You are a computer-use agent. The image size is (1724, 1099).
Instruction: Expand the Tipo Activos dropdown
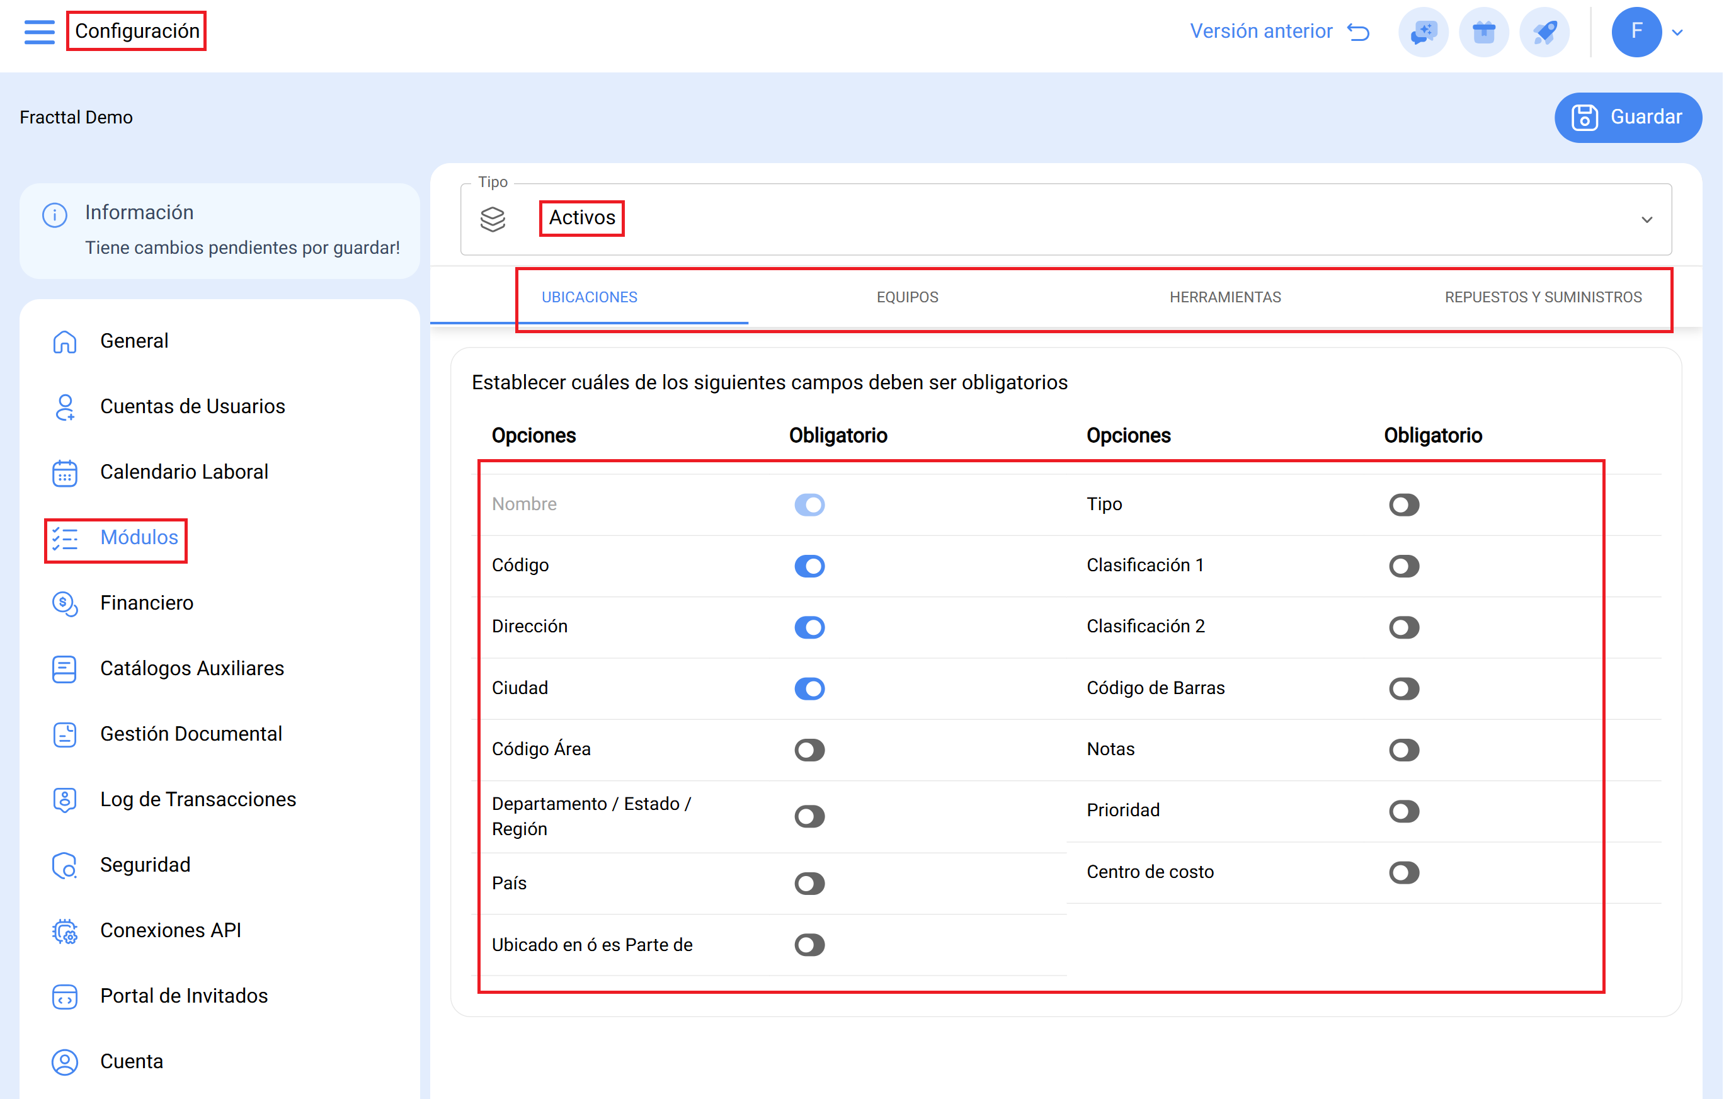(1646, 220)
